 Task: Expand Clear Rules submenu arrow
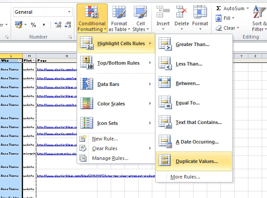150,148
